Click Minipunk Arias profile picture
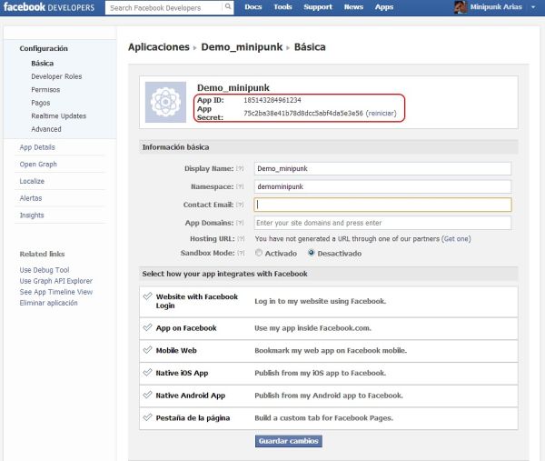 pos(461,7)
